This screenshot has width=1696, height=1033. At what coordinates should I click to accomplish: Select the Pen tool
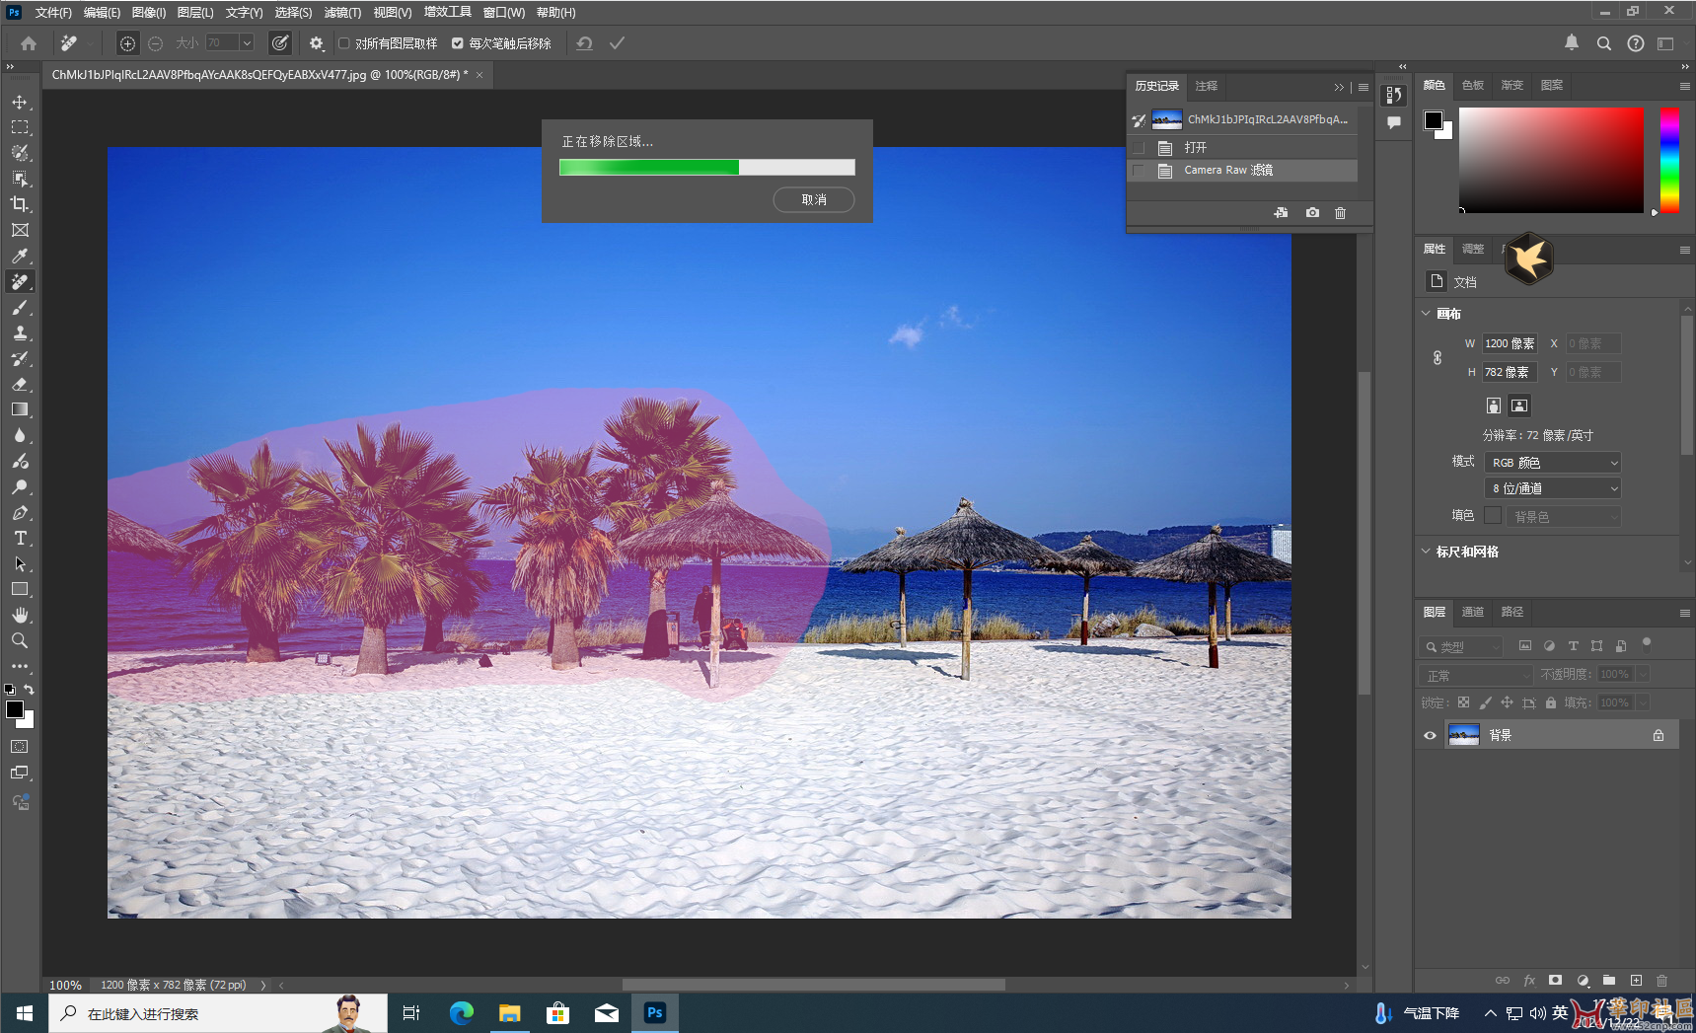click(x=20, y=513)
